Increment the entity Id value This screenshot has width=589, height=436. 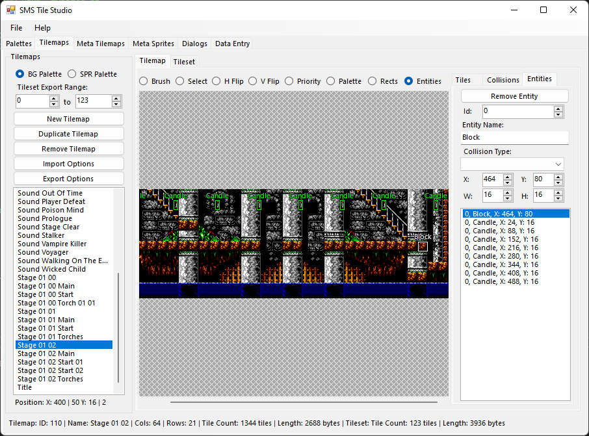(558, 109)
